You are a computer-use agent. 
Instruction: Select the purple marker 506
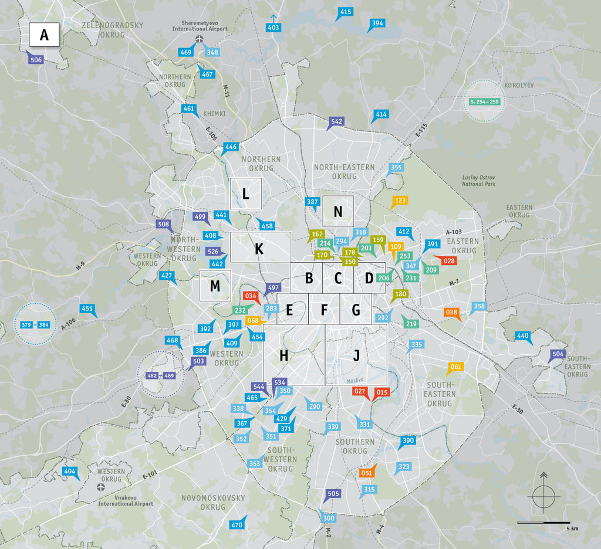click(x=36, y=60)
